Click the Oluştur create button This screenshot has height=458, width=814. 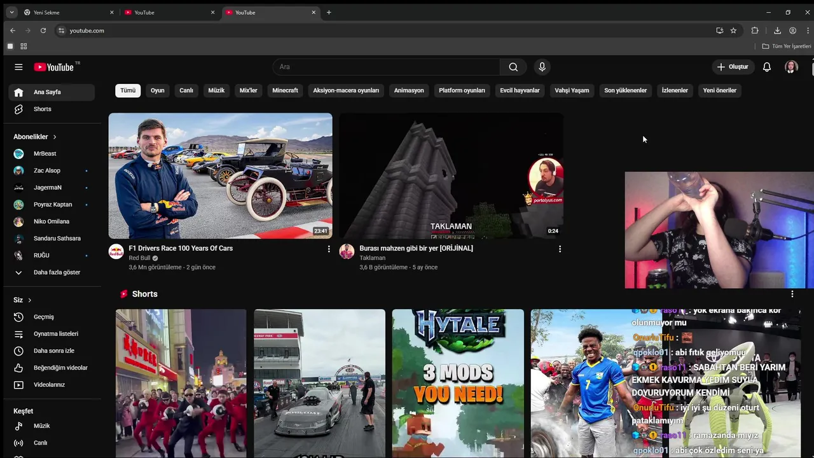(x=733, y=67)
